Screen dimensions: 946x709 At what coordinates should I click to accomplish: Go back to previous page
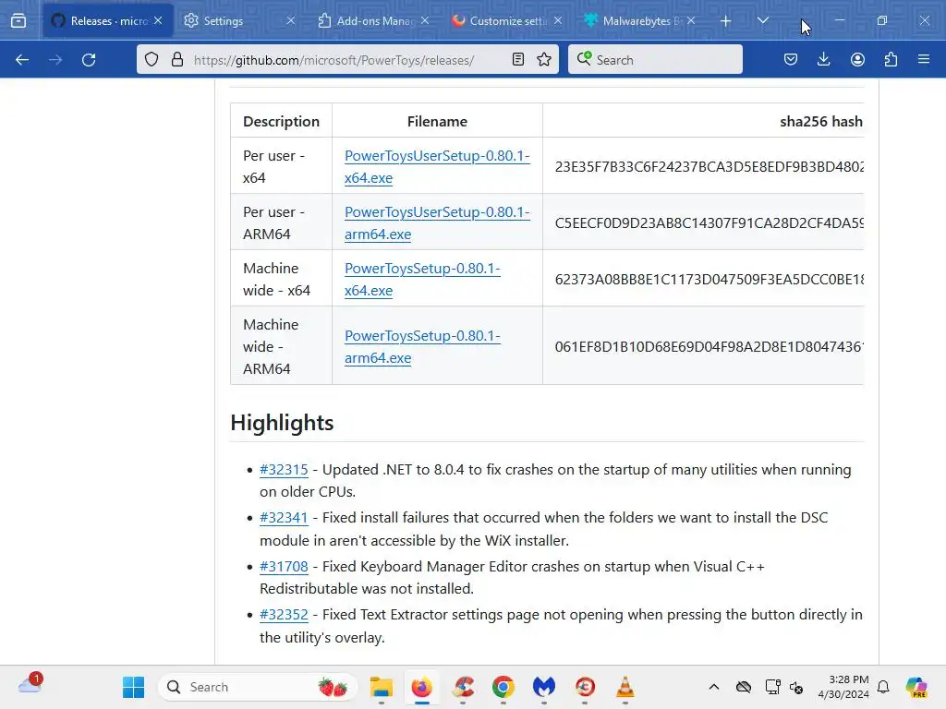tap(22, 60)
